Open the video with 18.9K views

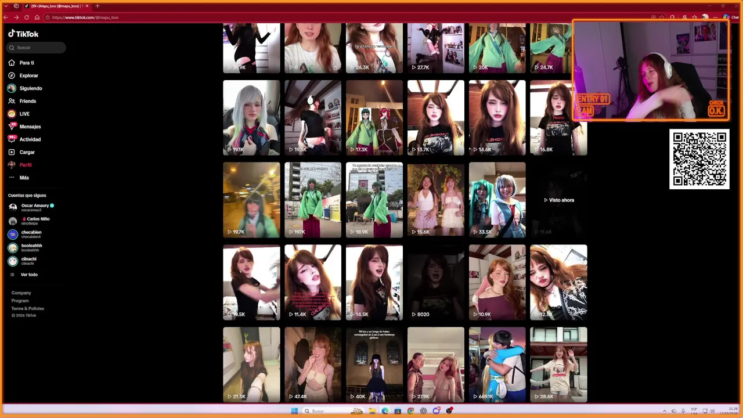374,200
